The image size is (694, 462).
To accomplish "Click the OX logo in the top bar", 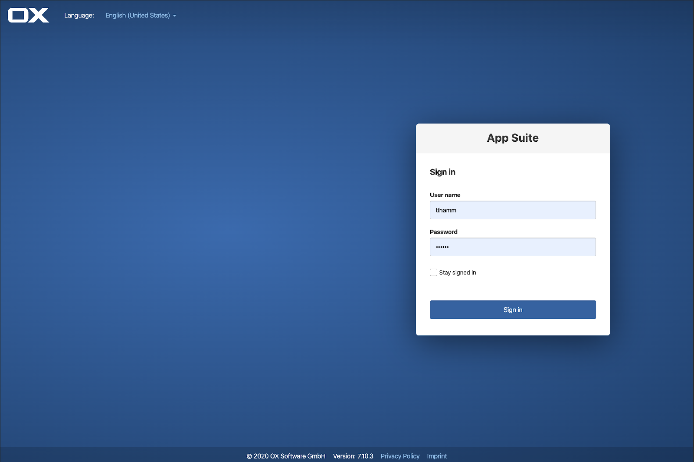I will pos(28,15).
